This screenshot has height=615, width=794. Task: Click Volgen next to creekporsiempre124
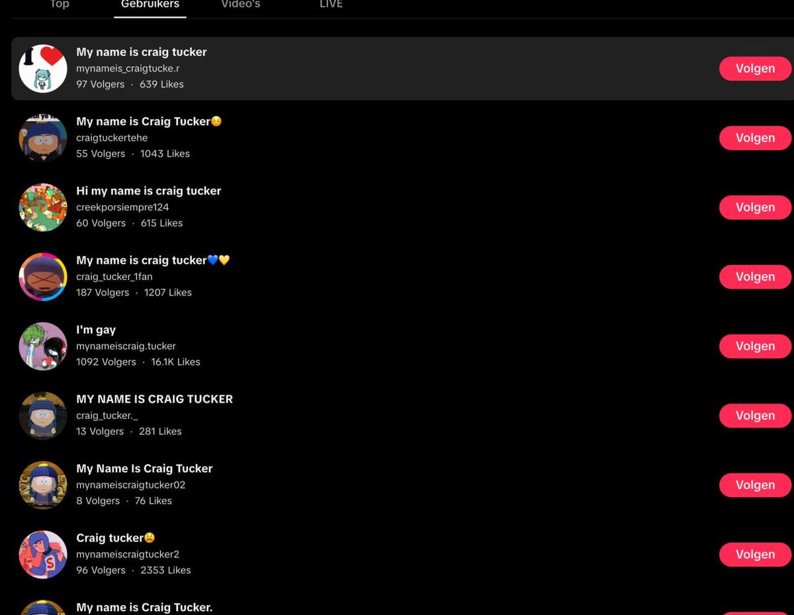[755, 207]
